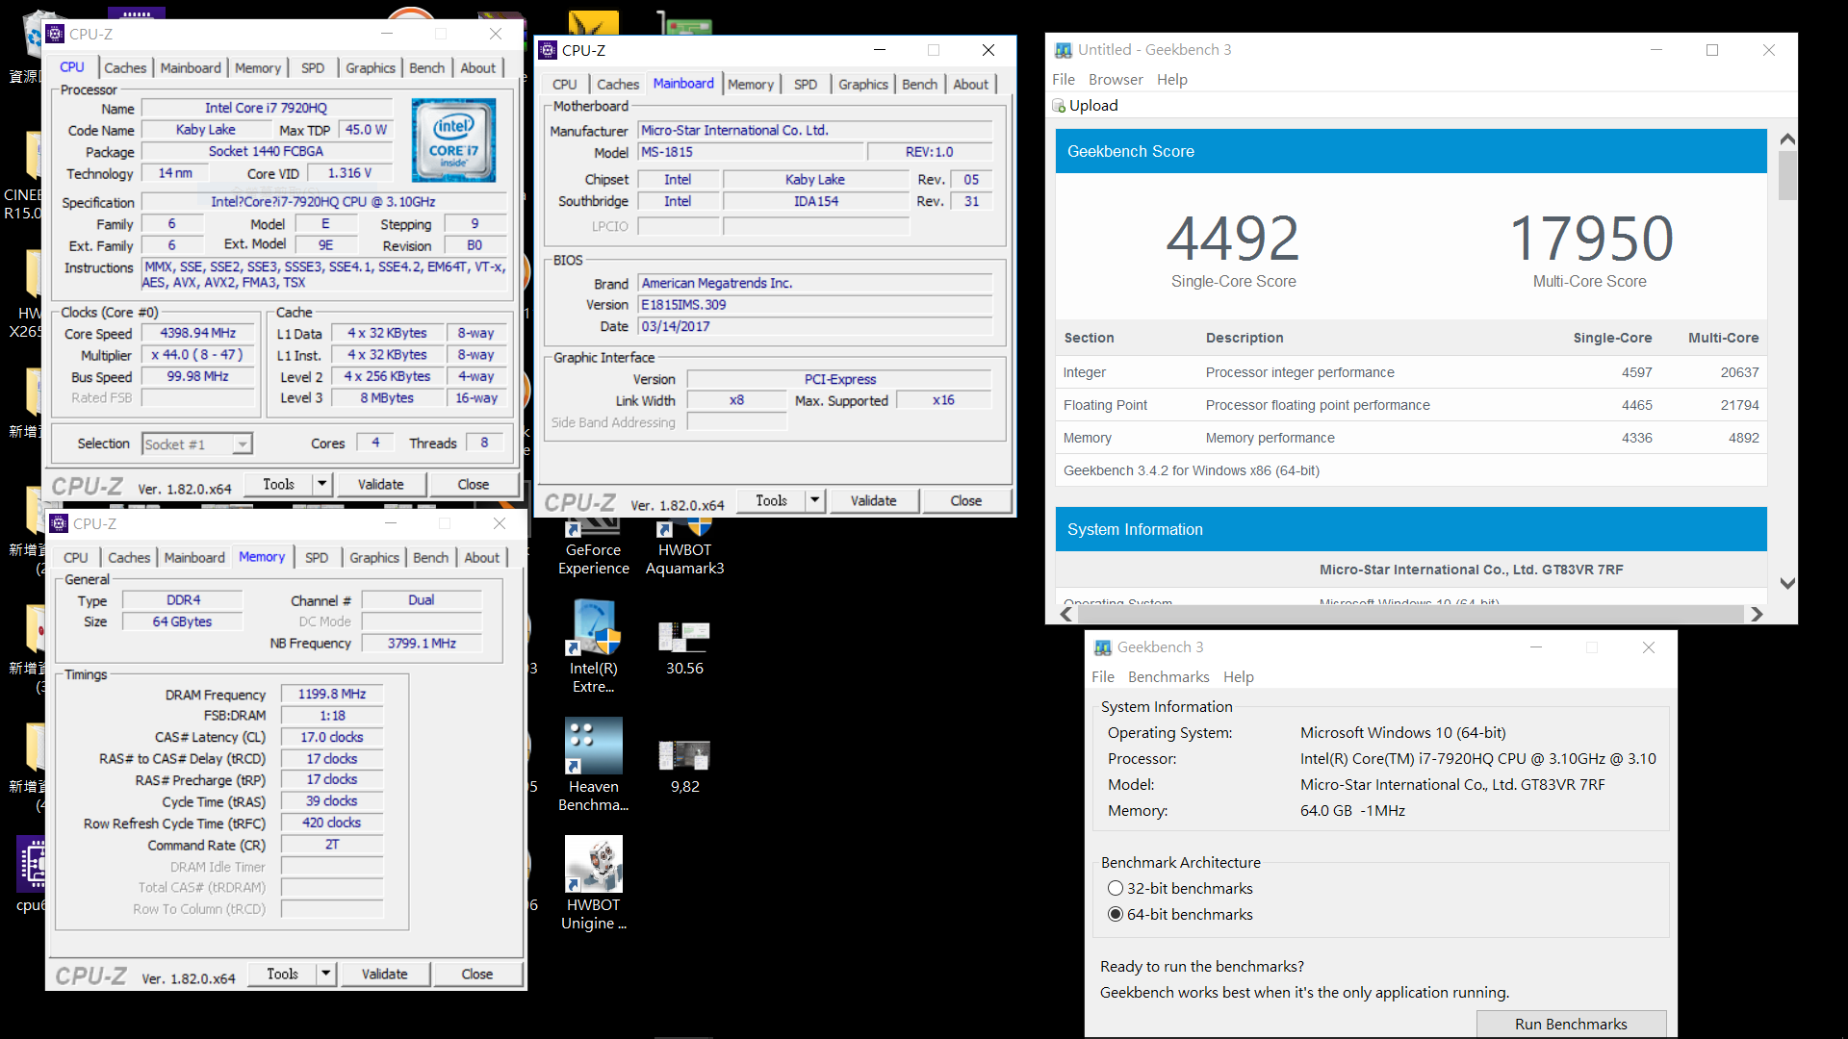Click Untitled Geekbench results window icon
The height and width of the screenshot is (1039, 1848).
click(x=1064, y=50)
